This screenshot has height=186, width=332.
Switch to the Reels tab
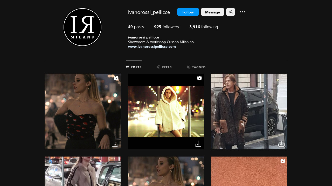164,67
